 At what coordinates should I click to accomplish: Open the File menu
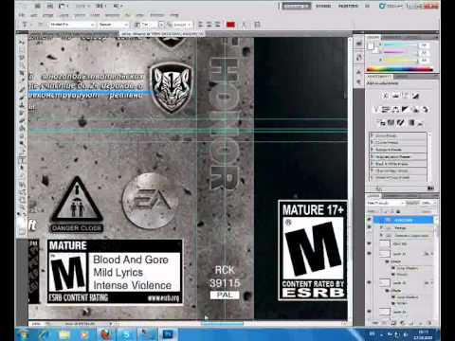click(22, 15)
